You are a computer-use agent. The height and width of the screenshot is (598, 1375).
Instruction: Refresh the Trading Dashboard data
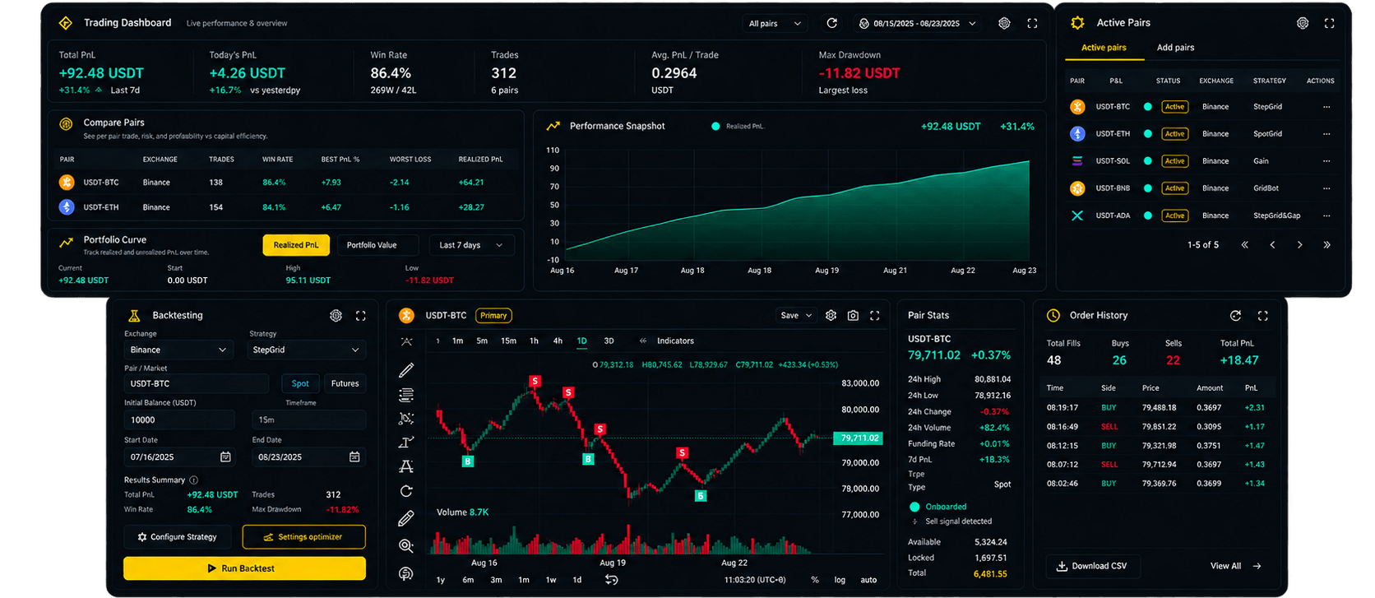click(x=831, y=23)
